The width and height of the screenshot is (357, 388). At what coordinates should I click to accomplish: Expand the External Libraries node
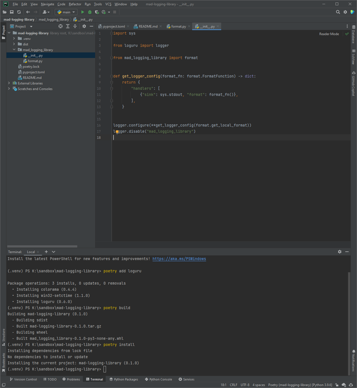[9, 83]
